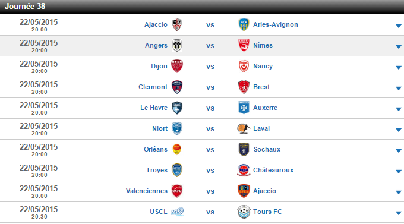Click the Auxerre club crest
This screenshot has height=224, width=404.
244,108
